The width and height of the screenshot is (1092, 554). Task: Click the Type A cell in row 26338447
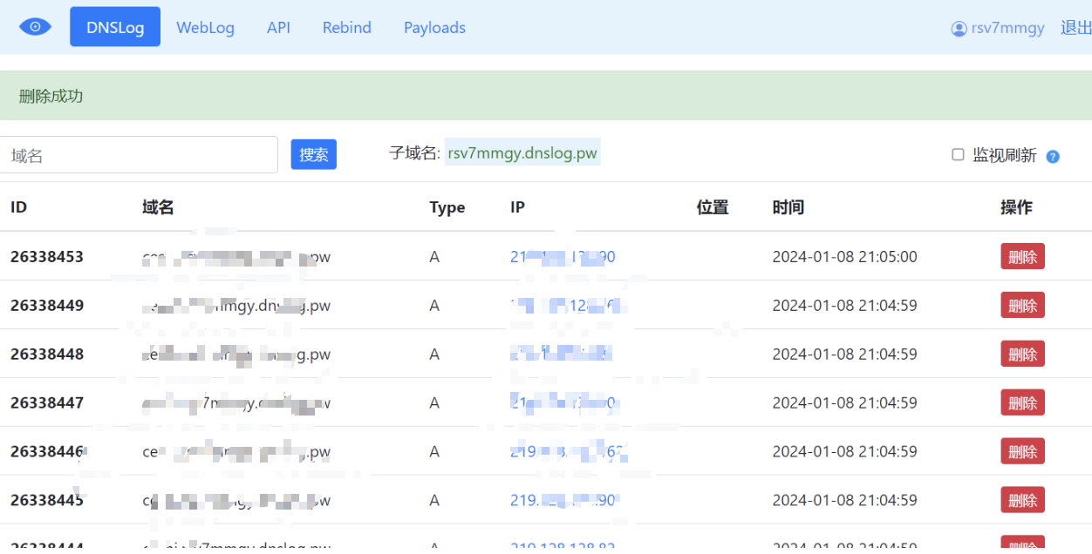(434, 403)
